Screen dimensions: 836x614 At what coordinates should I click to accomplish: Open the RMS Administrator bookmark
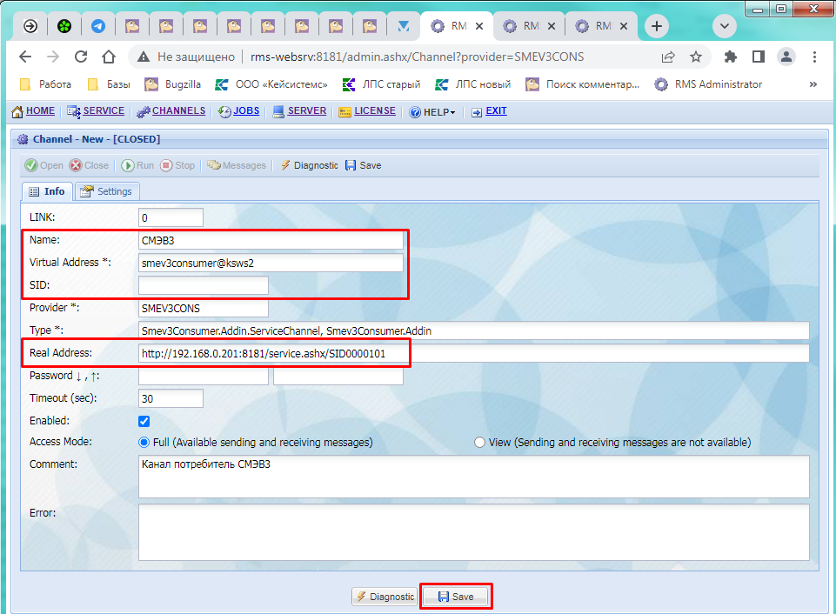709,84
